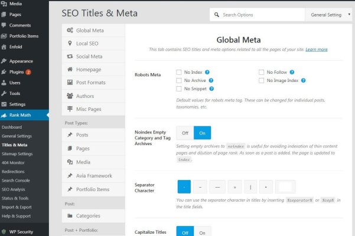Viewport: 355px width, 236px height.
Task: Open help tooltip for No Follow
Action: tap(292, 72)
